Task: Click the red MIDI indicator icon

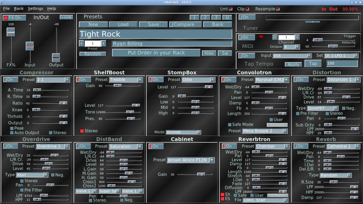Action: [x=261, y=37]
